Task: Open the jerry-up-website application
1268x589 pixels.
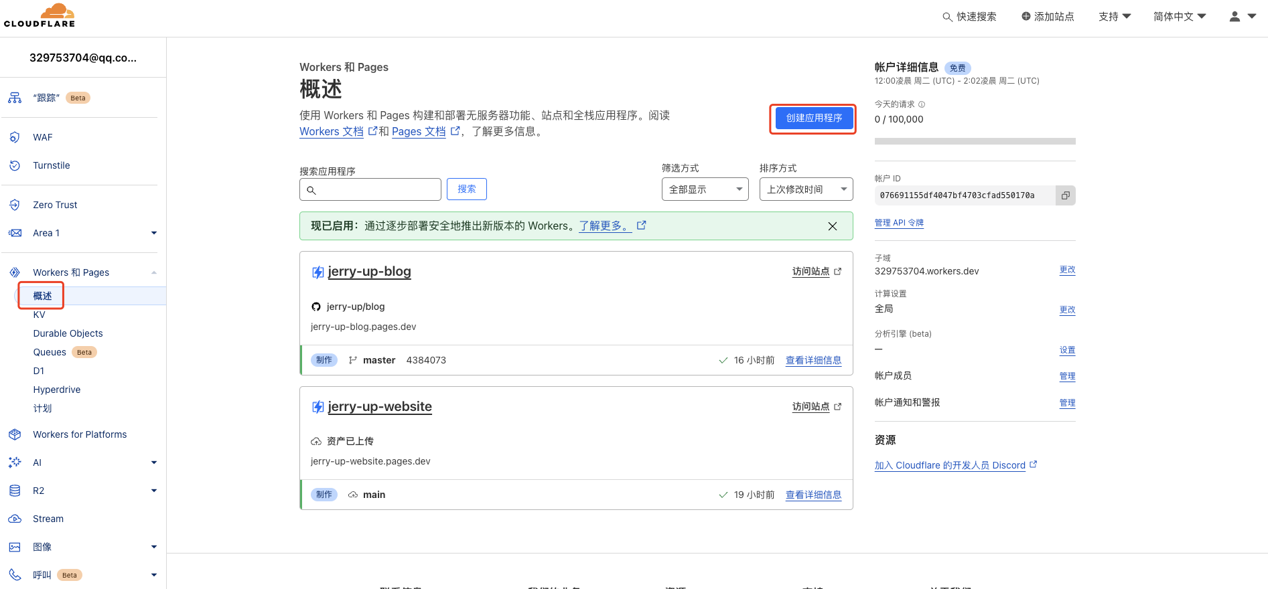Action: [x=380, y=407]
